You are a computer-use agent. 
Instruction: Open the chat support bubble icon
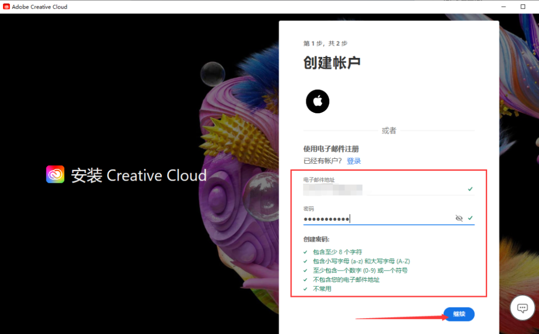coord(522,308)
